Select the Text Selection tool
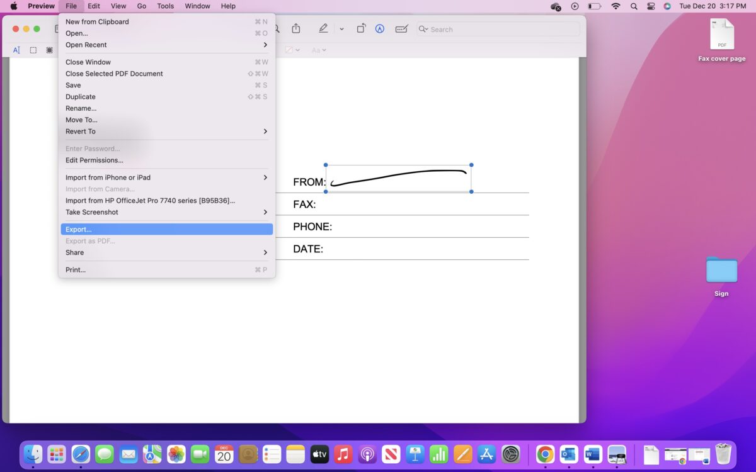 tap(16, 50)
